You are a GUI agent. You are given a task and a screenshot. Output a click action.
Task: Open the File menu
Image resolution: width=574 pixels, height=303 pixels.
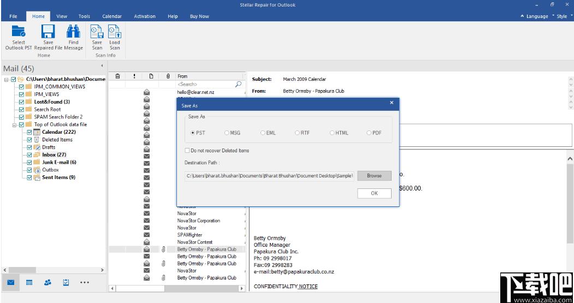[x=13, y=16]
